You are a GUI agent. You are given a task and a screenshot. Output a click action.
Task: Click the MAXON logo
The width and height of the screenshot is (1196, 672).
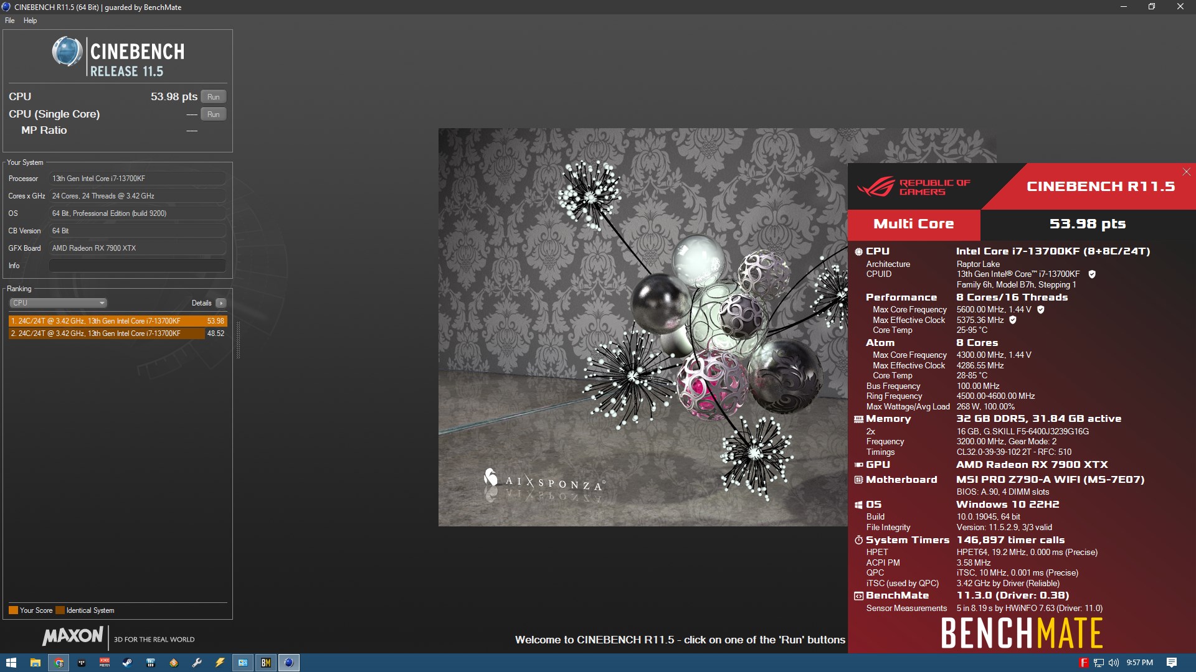pos(73,636)
